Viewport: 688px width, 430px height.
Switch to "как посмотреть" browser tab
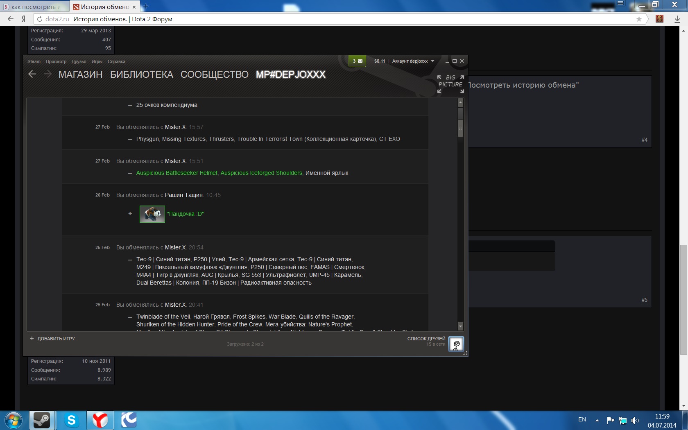click(x=35, y=7)
